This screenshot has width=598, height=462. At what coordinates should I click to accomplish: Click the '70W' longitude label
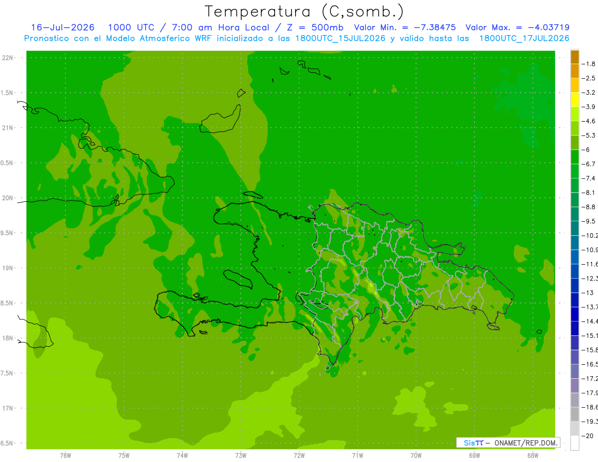[x=416, y=456]
